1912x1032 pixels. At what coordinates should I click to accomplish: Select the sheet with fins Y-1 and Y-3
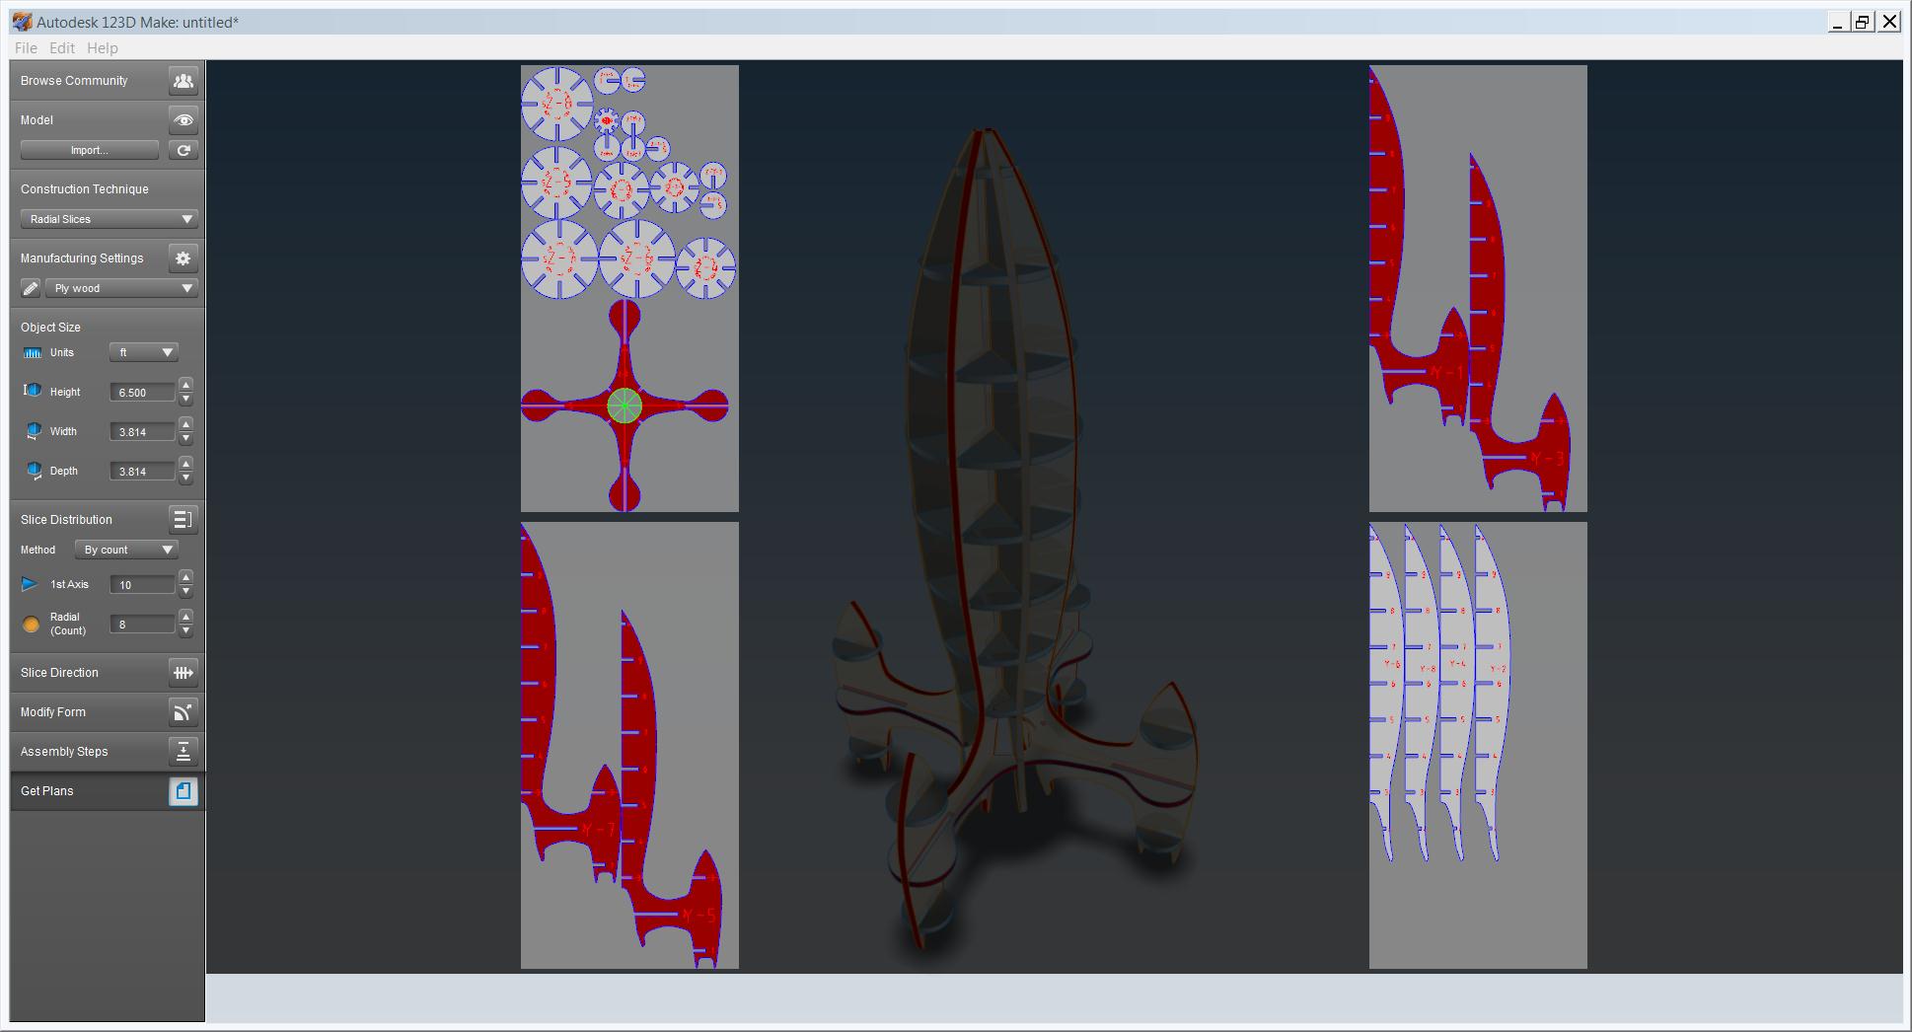1478,288
